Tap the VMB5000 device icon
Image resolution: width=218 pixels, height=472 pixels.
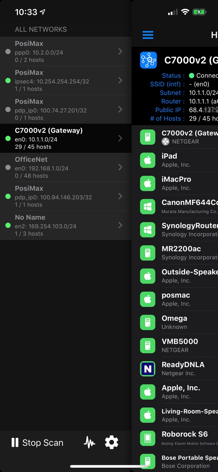[x=148, y=345]
